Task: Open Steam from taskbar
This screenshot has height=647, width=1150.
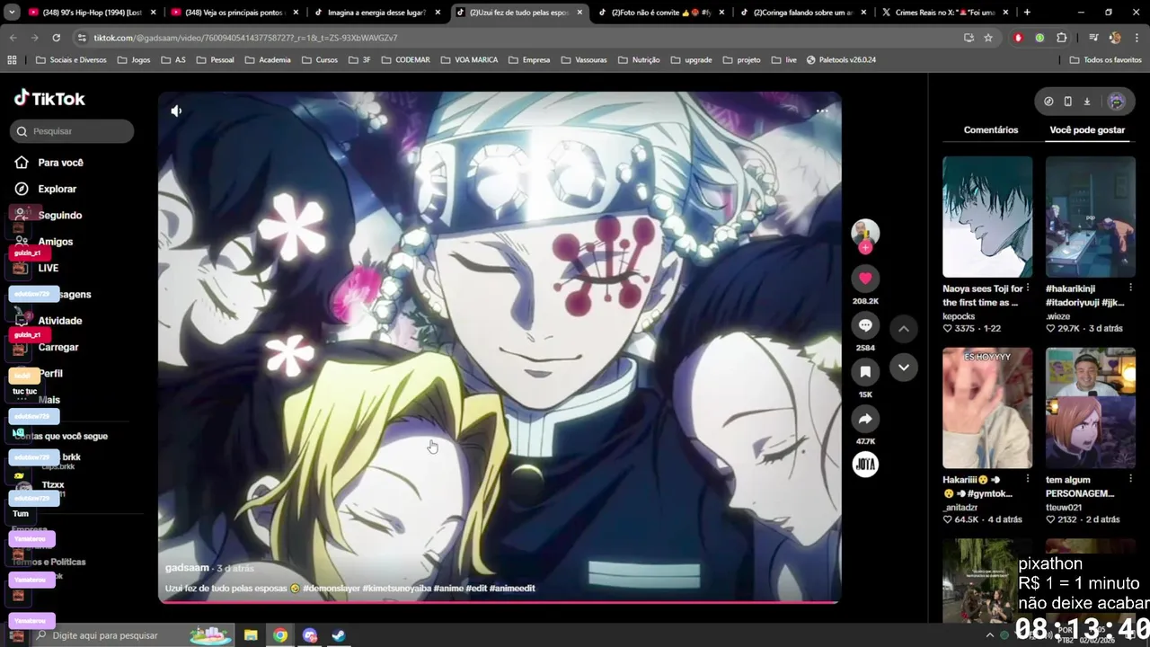Action: click(x=339, y=635)
